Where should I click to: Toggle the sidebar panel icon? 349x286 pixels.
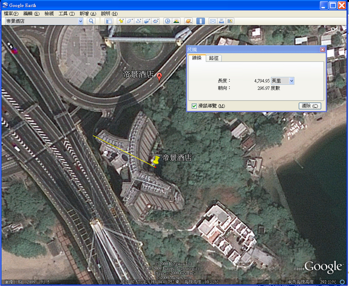[x=109, y=21]
